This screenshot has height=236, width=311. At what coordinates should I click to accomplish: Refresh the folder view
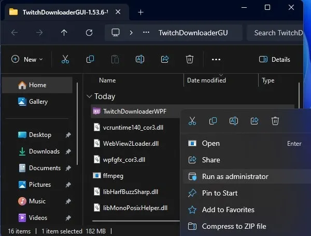coord(89,33)
